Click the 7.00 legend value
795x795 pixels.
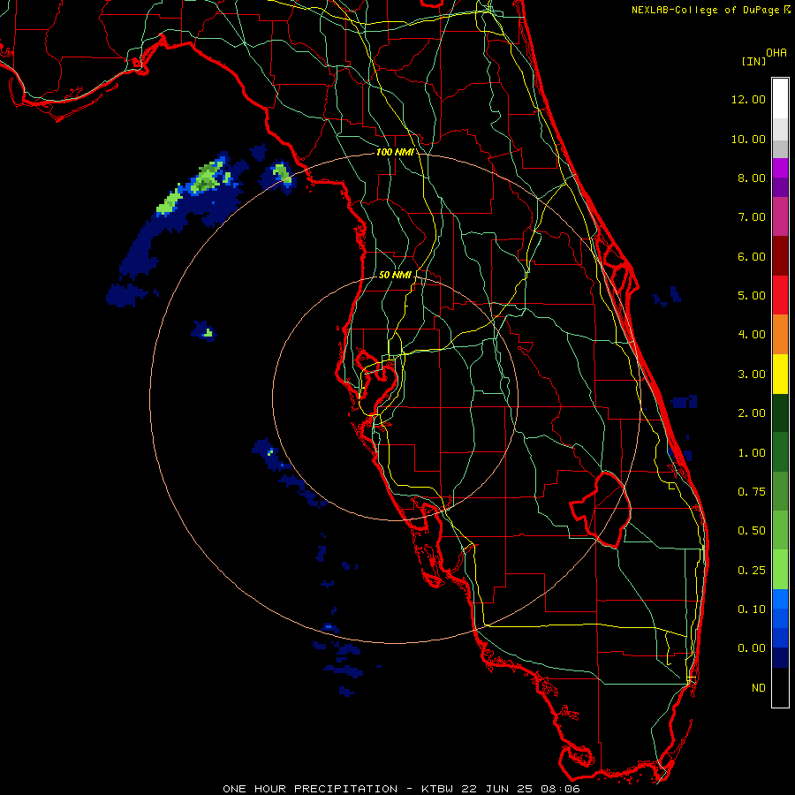point(752,217)
